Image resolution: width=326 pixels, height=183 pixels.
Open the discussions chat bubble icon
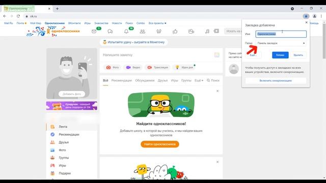click(x=110, y=32)
